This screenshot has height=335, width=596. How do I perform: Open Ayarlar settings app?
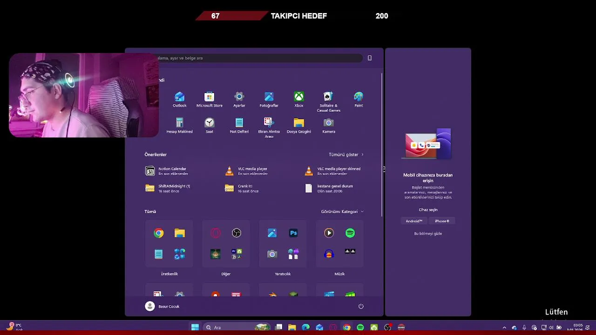239,100
